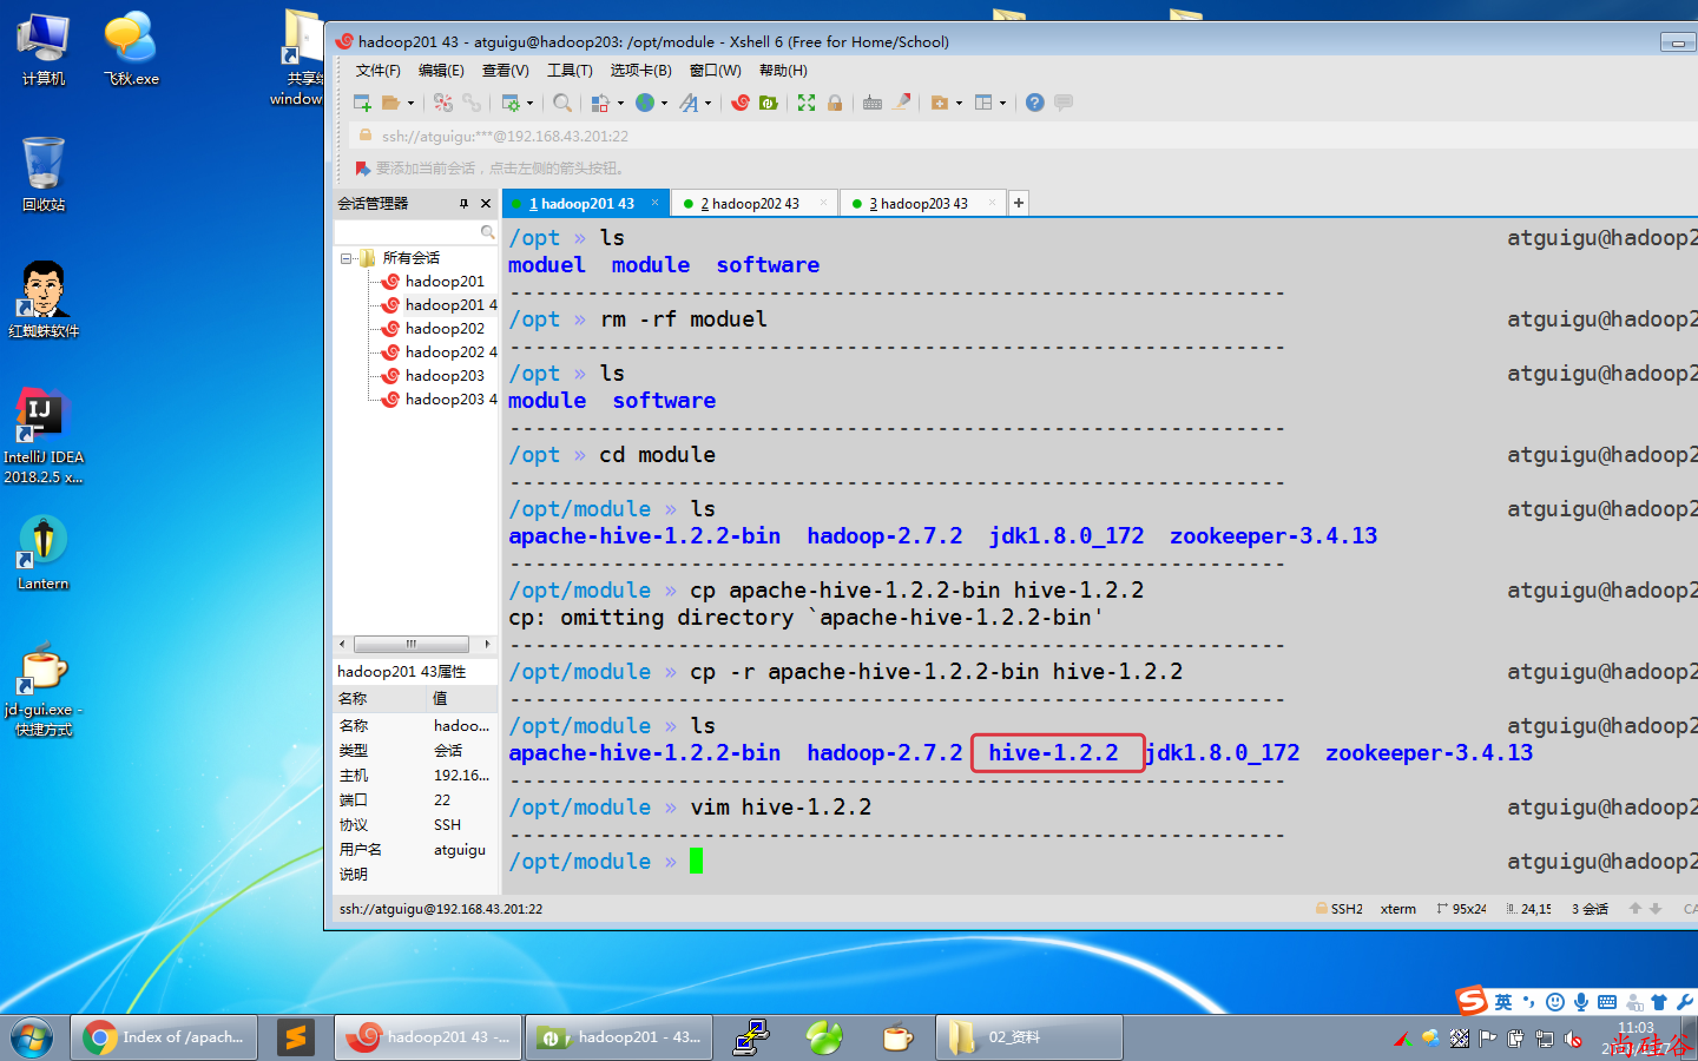1698x1061 pixels.
Task: Launch the red Xshell swirl toolbar icon
Action: coord(739,103)
